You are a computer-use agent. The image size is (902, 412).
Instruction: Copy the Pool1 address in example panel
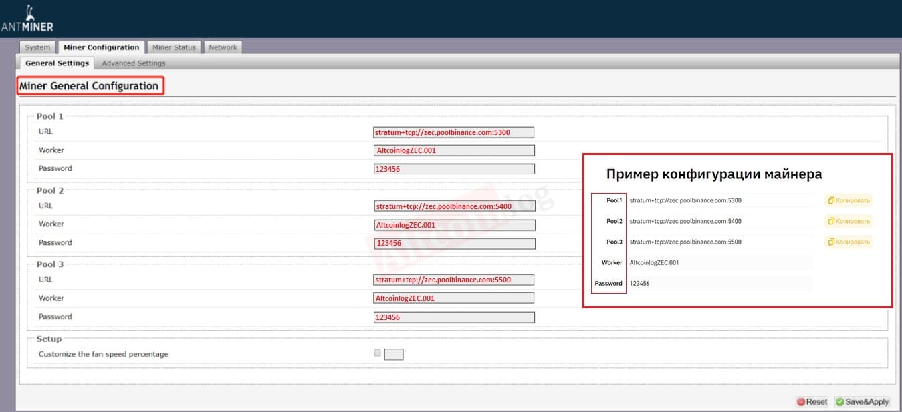click(x=849, y=200)
